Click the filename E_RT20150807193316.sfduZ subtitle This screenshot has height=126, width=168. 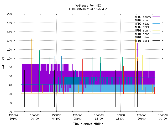click(88, 9)
